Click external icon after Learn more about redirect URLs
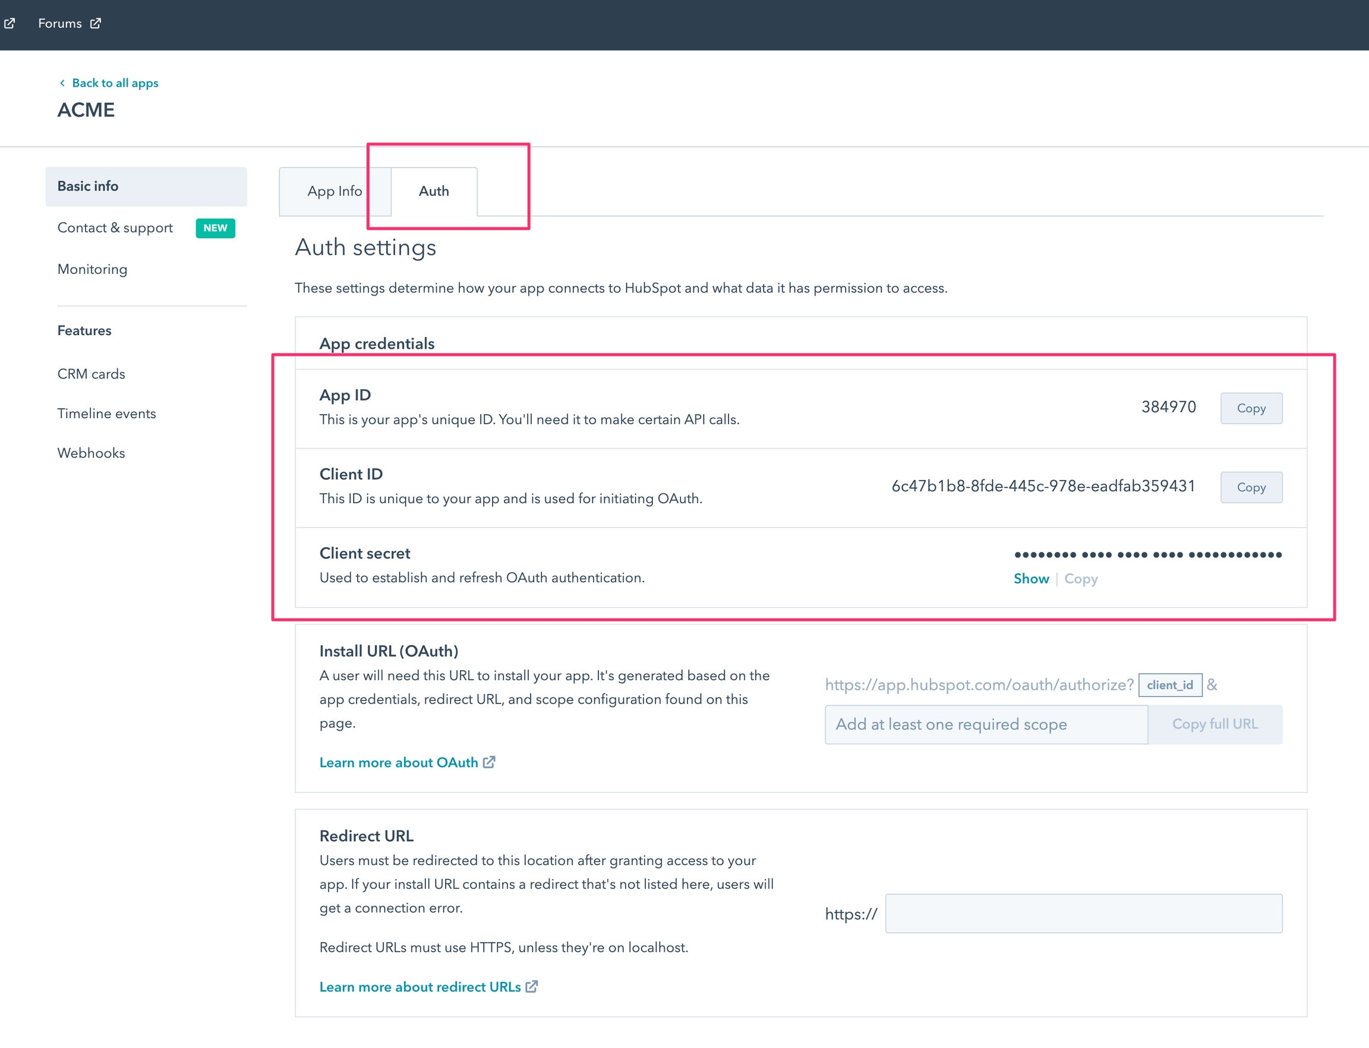The height and width of the screenshot is (1048, 1369). [x=532, y=986]
